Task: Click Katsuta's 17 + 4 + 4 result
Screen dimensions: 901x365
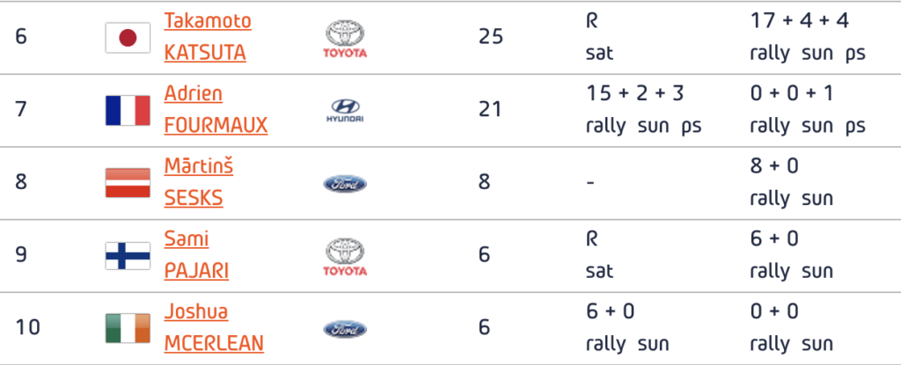Action: coord(799,21)
